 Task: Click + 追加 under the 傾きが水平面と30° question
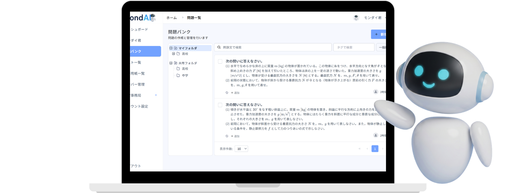235,136
